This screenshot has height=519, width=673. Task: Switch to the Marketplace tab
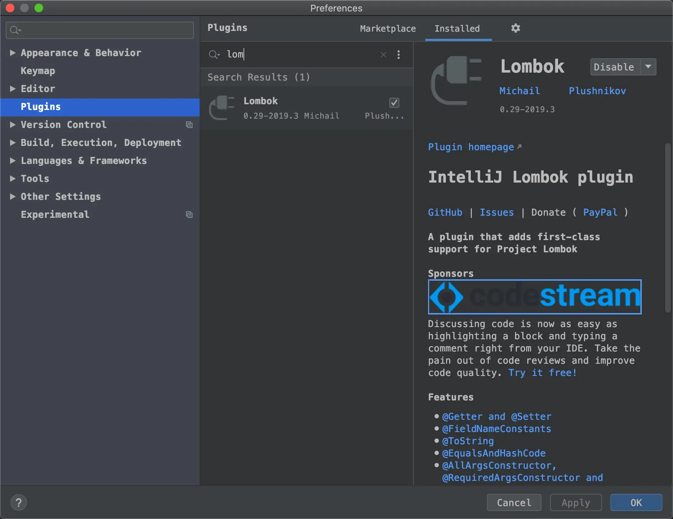[x=388, y=28]
